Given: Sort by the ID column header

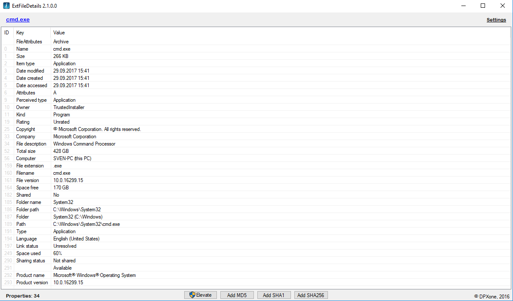Looking at the screenshot, I should point(6,33).
